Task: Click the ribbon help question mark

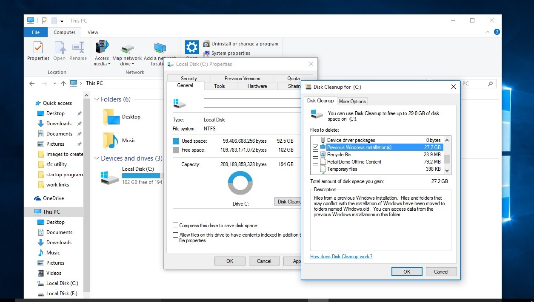Action: point(497,32)
